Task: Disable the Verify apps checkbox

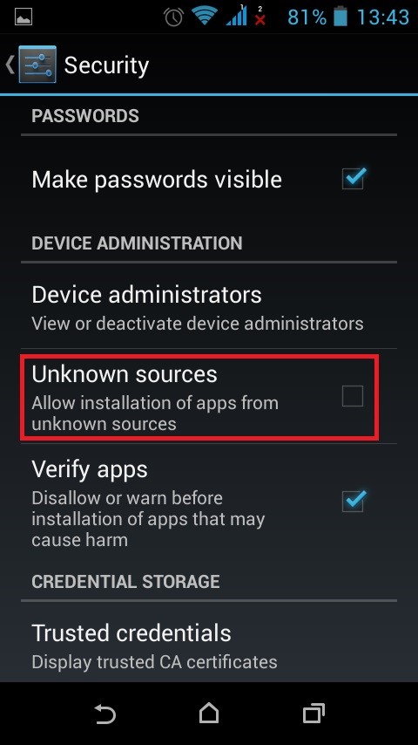Action: coord(354,501)
